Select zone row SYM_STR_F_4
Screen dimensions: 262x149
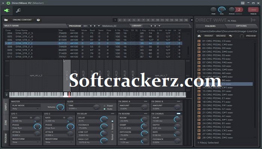click(94, 50)
